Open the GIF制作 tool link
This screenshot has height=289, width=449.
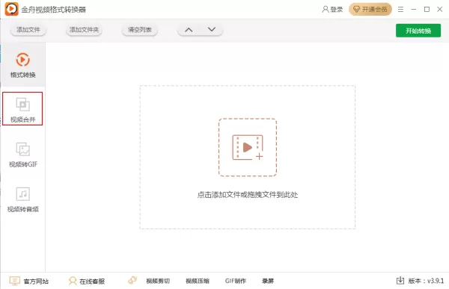[236, 281]
